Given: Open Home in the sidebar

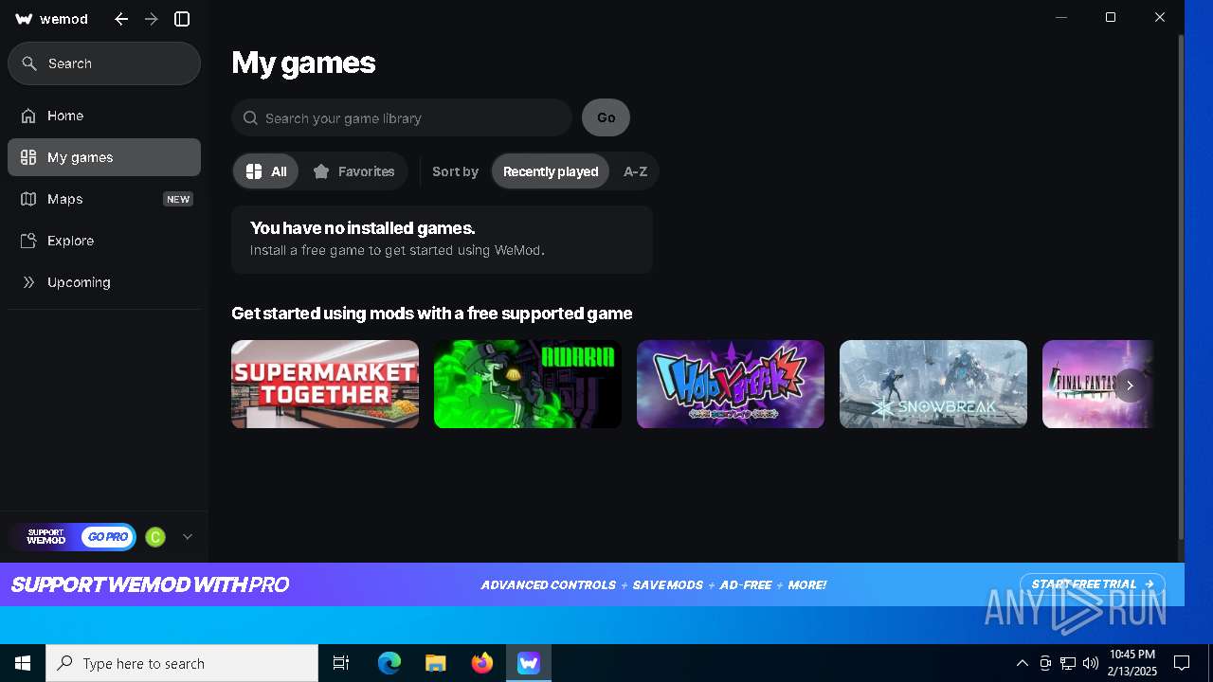Looking at the screenshot, I should (x=104, y=116).
